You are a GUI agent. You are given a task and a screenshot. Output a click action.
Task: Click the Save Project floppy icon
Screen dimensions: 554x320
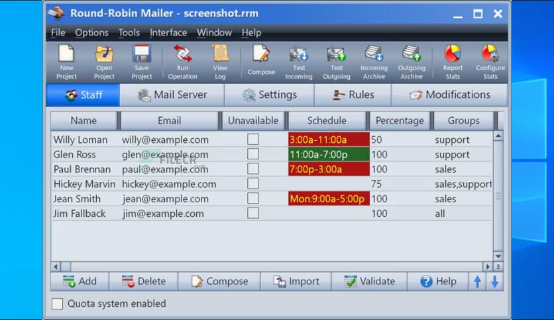pos(141,62)
